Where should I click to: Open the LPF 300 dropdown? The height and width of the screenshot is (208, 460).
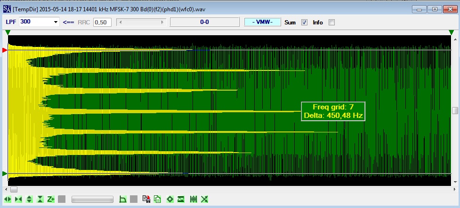(x=56, y=22)
